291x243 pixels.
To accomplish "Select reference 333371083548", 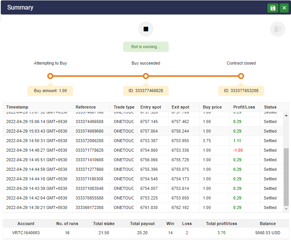I will [x=90, y=188].
